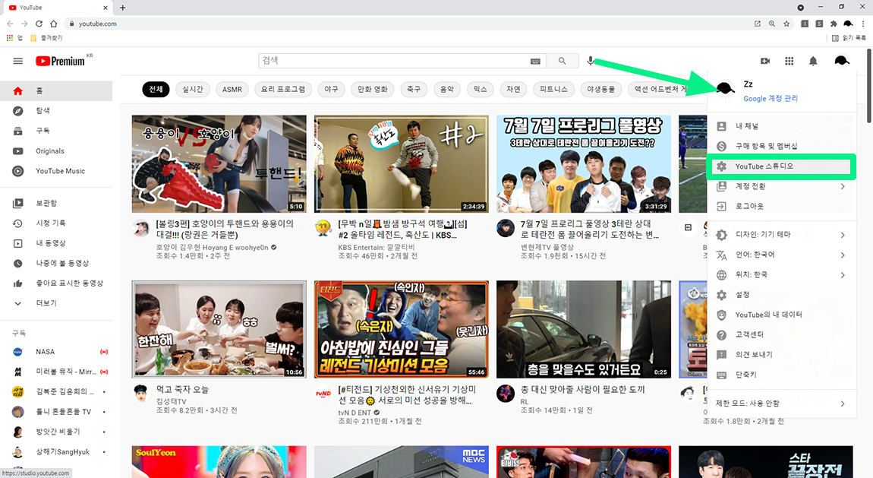Screen dimensions: 873x478
Task: Click the search magnifier button
Action: coord(563,61)
